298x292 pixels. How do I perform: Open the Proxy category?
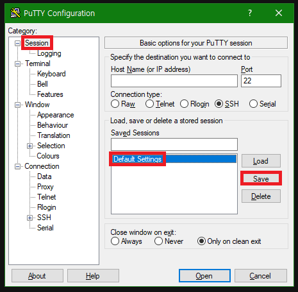click(x=46, y=187)
